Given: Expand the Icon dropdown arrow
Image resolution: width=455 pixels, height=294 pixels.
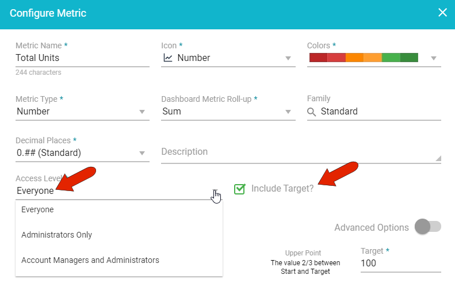Looking at the screenshot, I should (288, 58).
